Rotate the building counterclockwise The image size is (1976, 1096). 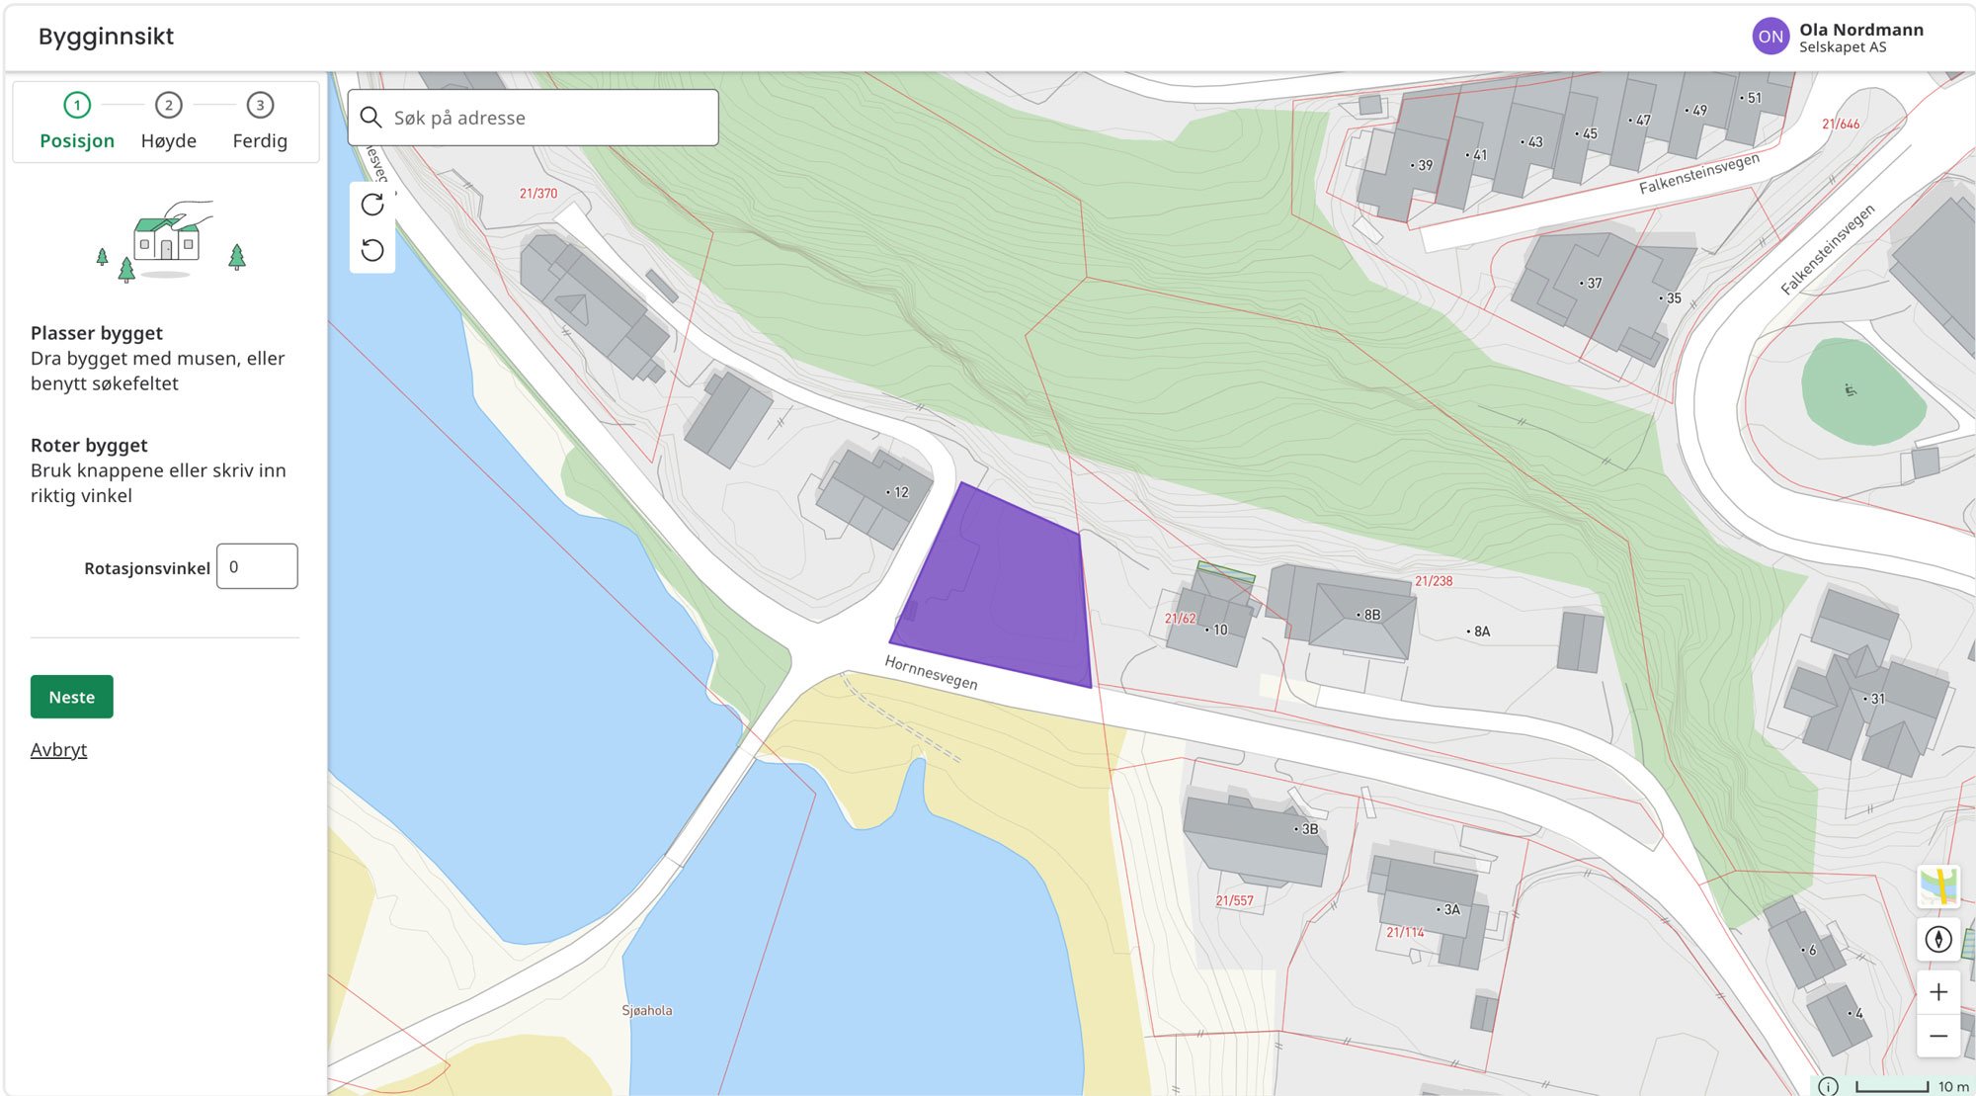pyautogui.click(x=372, y=250)
